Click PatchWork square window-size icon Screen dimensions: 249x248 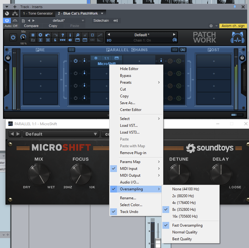(92, 35)
